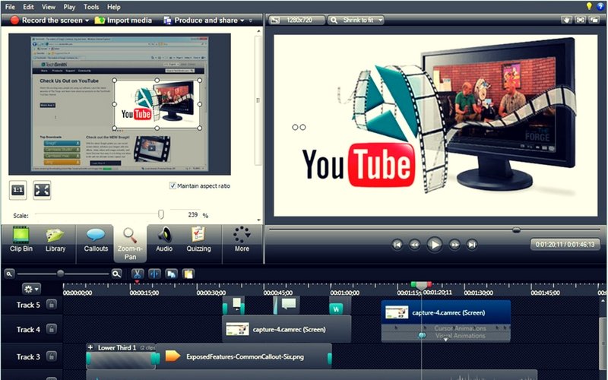608x380 pixels.
Task: Switch preview to full screen mode icon
Action: [x=581, y=20]
